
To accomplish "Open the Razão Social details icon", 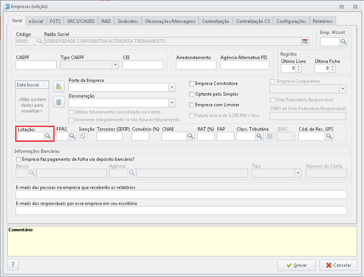I will (x=305, y=41).
